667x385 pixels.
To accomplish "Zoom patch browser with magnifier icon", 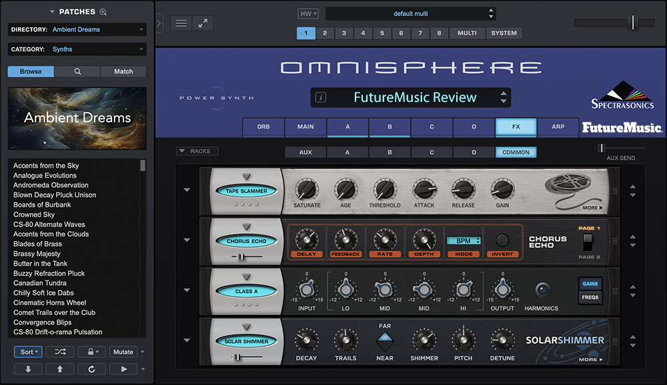I will coord(103,12).
